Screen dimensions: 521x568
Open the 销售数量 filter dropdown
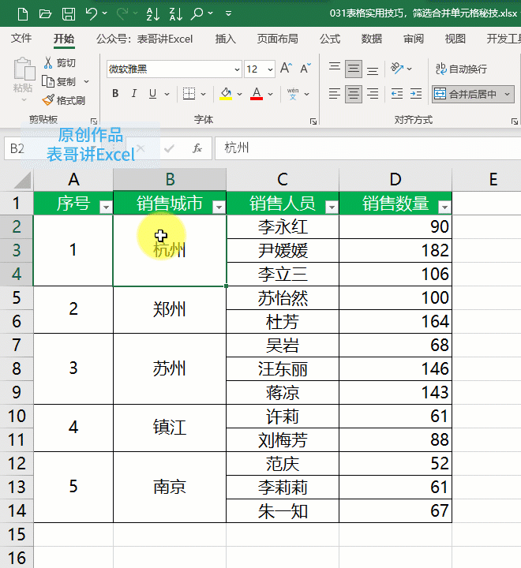pyautogui.click(x=444, y=207)
